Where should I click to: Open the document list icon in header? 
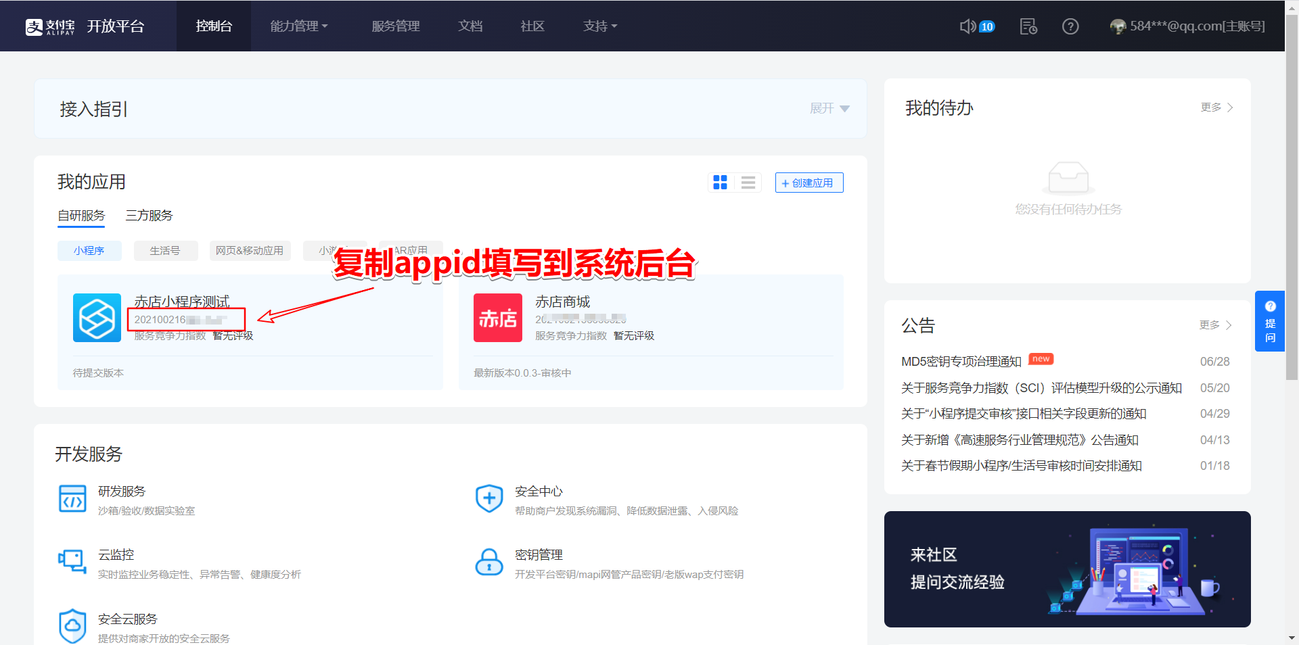[1028, 26]
